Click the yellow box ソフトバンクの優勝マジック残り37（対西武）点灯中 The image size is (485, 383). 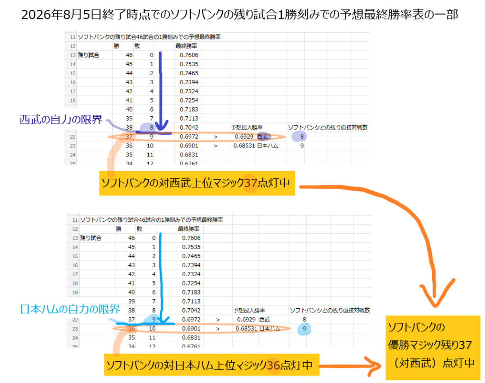433,348
